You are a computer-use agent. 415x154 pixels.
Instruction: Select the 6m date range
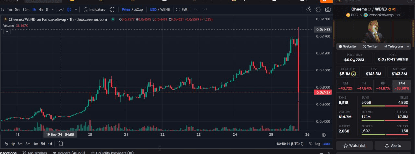pos(20,144)
